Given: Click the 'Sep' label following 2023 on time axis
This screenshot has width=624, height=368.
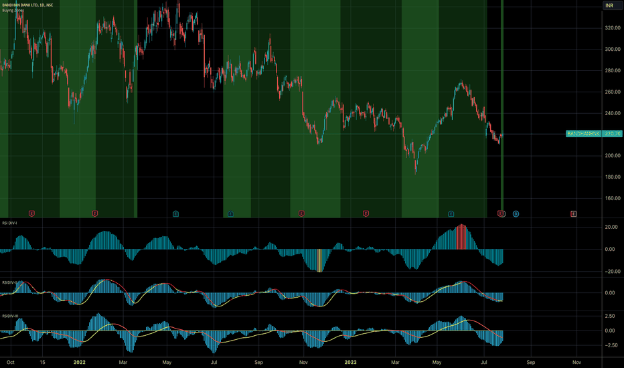Looking at the screenshot, I should tap(531, 363).
